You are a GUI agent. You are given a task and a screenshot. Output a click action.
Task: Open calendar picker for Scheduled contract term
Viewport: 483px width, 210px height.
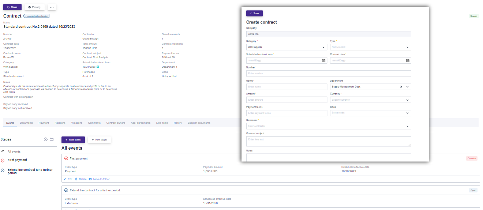323,60
